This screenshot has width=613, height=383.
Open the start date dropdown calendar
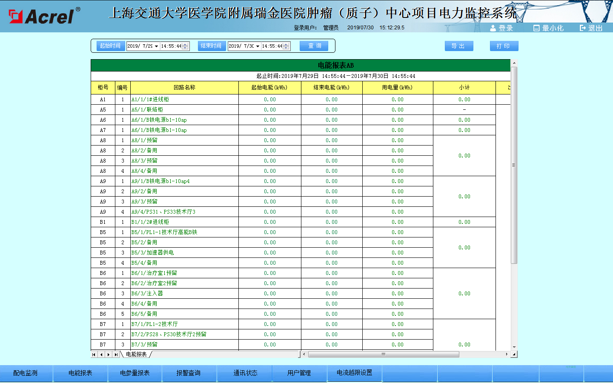(156, 46)
